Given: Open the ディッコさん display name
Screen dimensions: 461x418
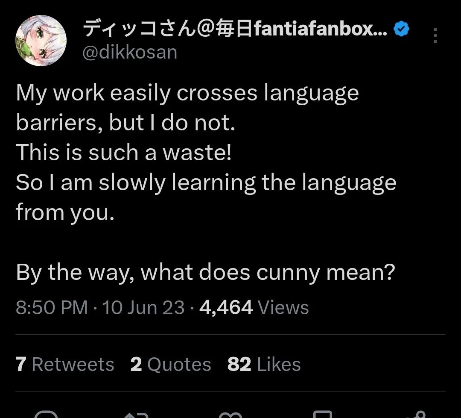Looking at the screenshot, I should pos(235,30).
